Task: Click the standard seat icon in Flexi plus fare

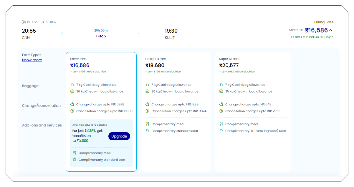Action: coord(147,131)
